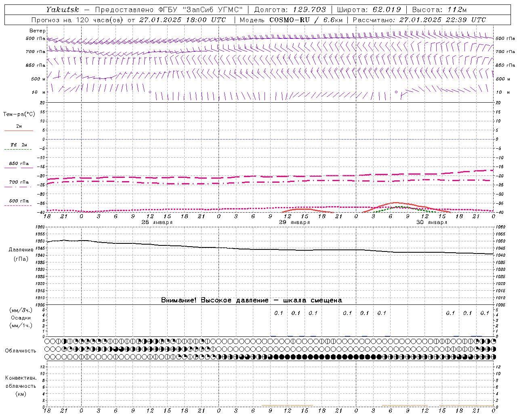Viewport: 517px width, 414px height.
Task: Click the 10 м wind level label on left
Action: click(x=39, y=92)
